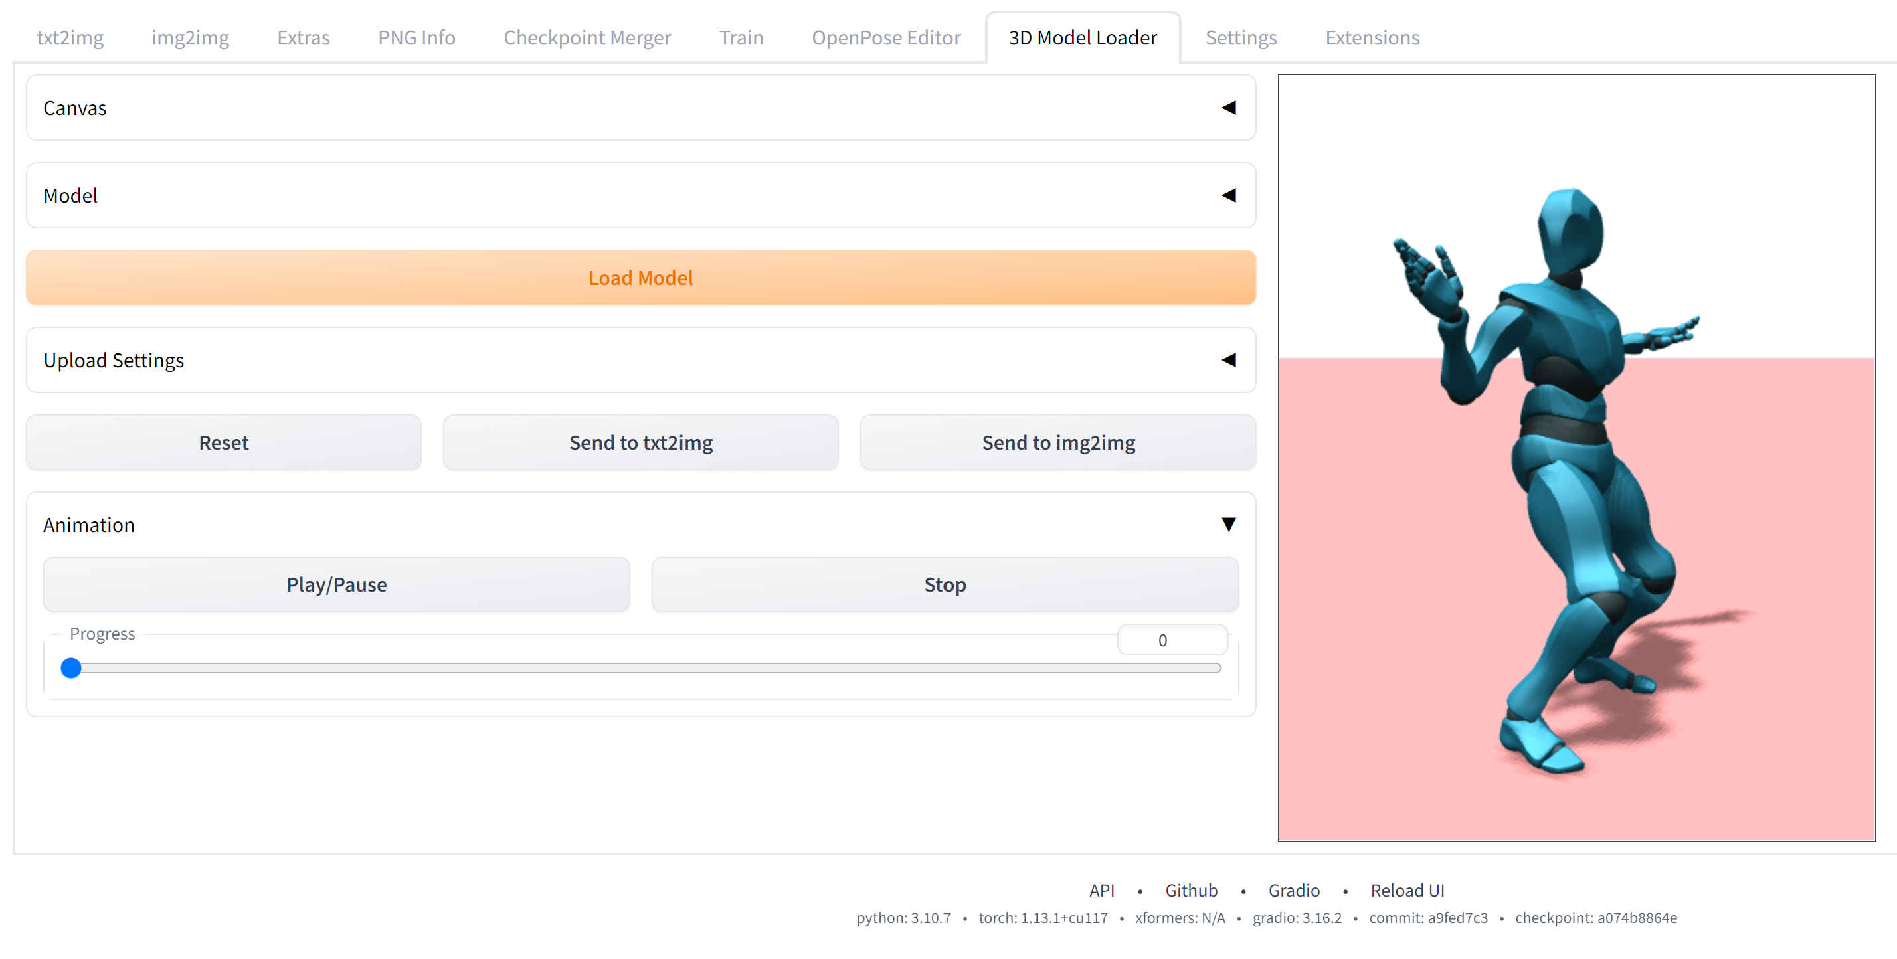Viewport: 1897px width, 959px height.
Task: Expand the Canvas section arrow
Action: click(x=1227, y=108)
